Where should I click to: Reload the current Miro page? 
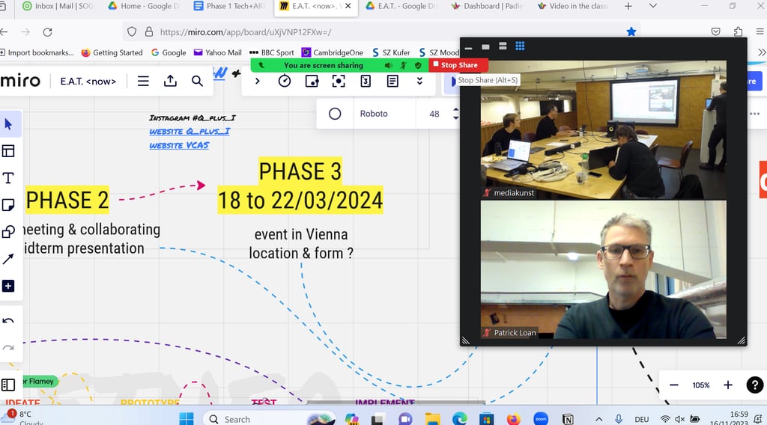coord(47,32)
